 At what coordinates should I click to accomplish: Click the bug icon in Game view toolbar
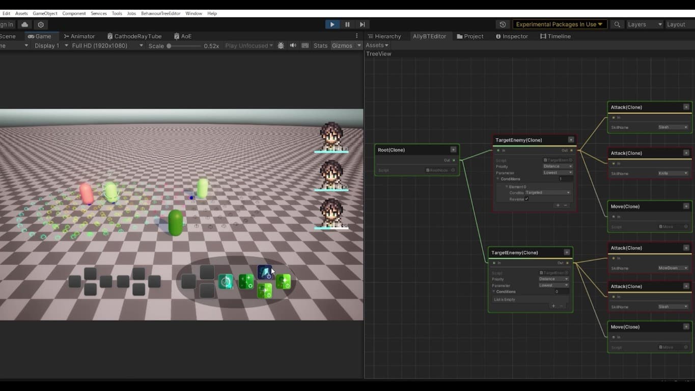(x=281, y=46)
